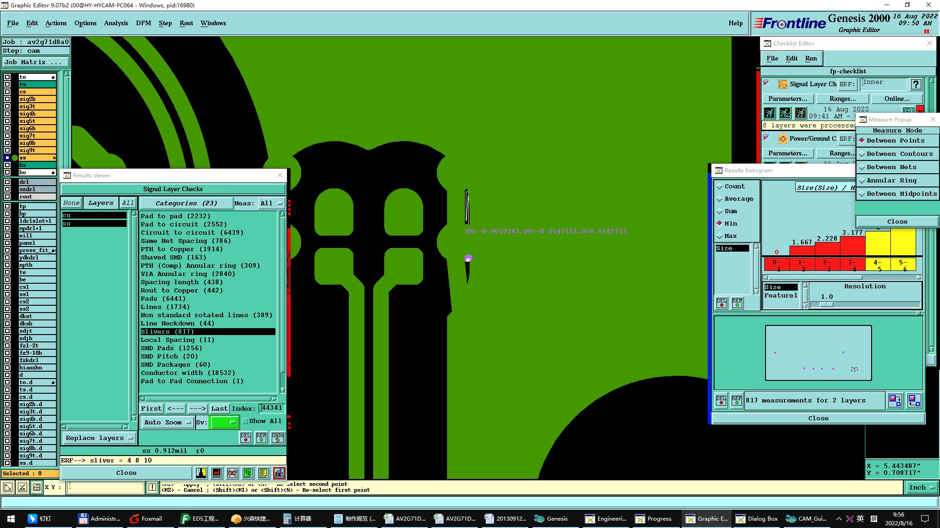Click Close button in Measure Popup
Image resolution: width=940 pixels, height=528 pixels.
tap(897, 222)
